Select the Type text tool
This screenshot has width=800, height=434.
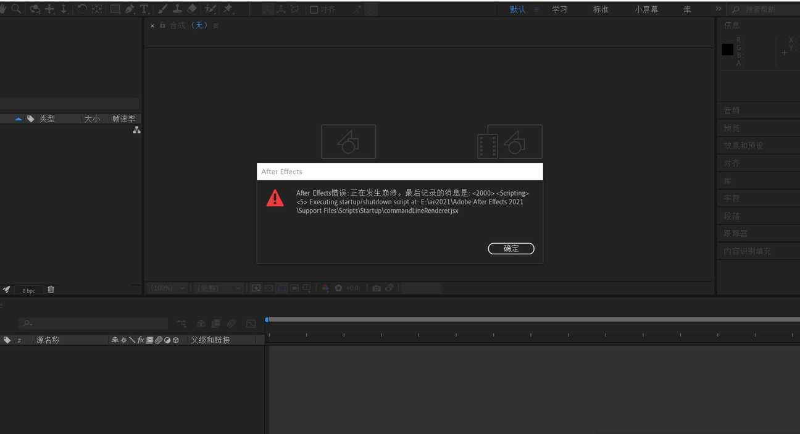coord(144,9)
